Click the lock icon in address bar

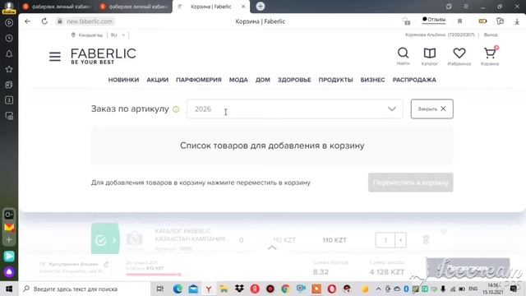point(60,21)
